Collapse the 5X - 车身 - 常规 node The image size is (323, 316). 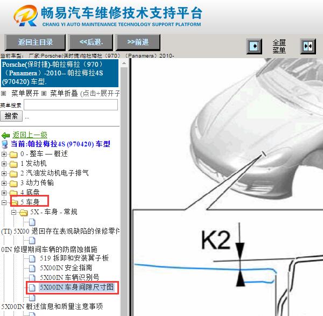[x=14, y=212]
